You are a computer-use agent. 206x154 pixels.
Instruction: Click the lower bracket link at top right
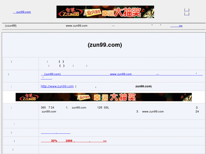[187, 14]
